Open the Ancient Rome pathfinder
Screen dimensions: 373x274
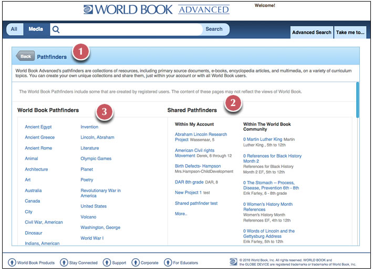pos(38,148)
